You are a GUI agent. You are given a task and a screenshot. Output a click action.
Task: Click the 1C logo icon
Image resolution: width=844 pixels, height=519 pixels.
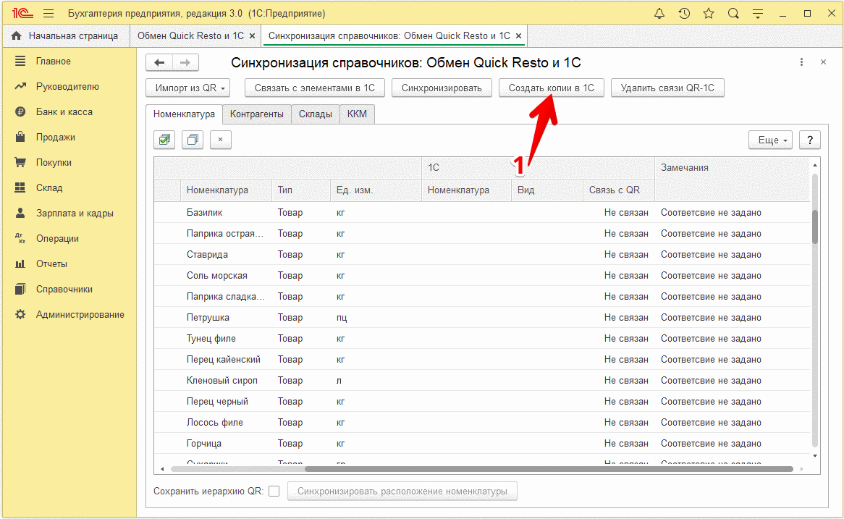[x=22, y=14]
